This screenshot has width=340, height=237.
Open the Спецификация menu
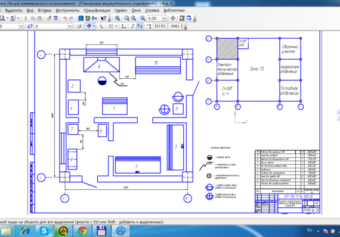tap(97, 10)
